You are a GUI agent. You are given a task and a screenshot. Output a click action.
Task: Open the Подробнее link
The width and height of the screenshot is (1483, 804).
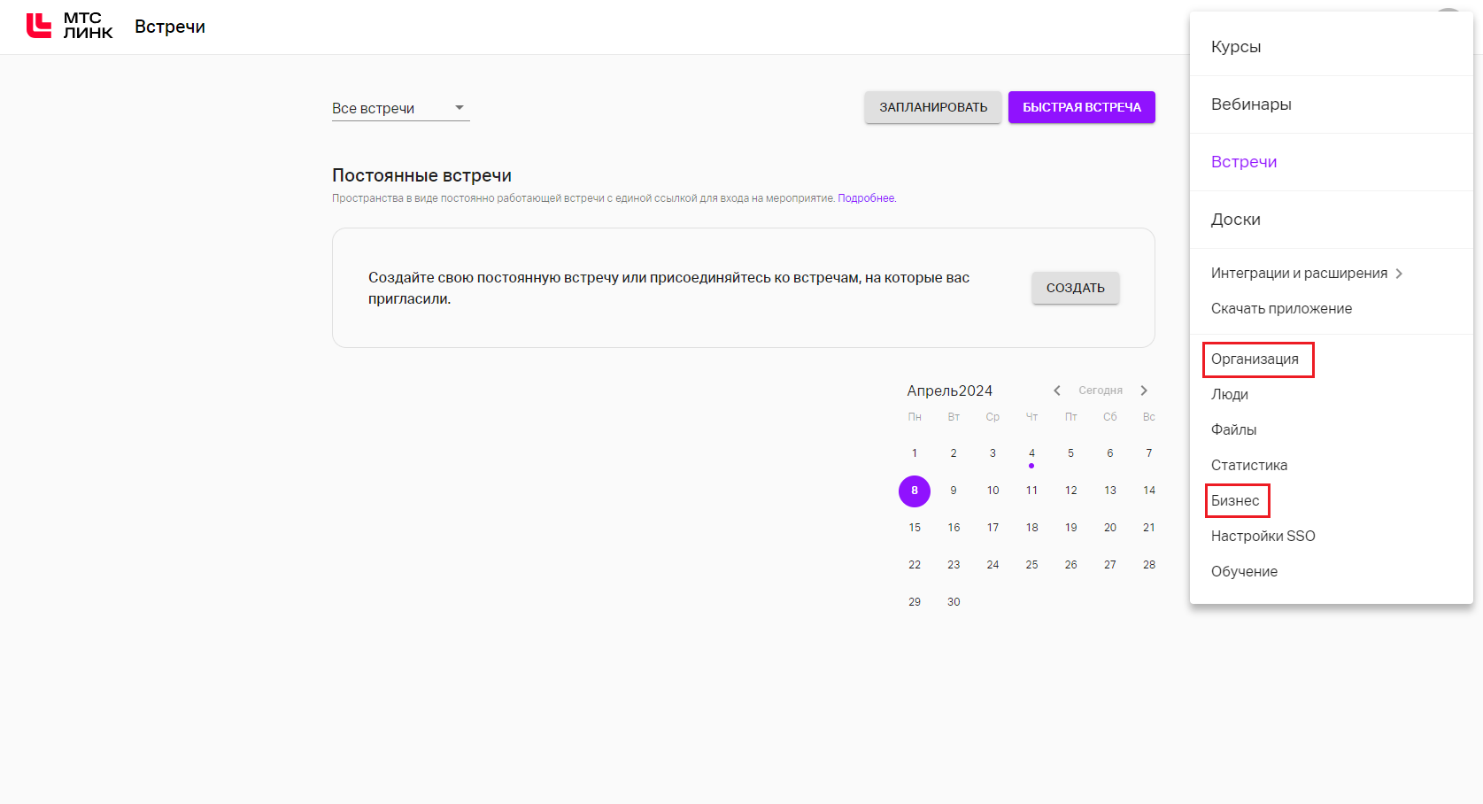[866, 198]
